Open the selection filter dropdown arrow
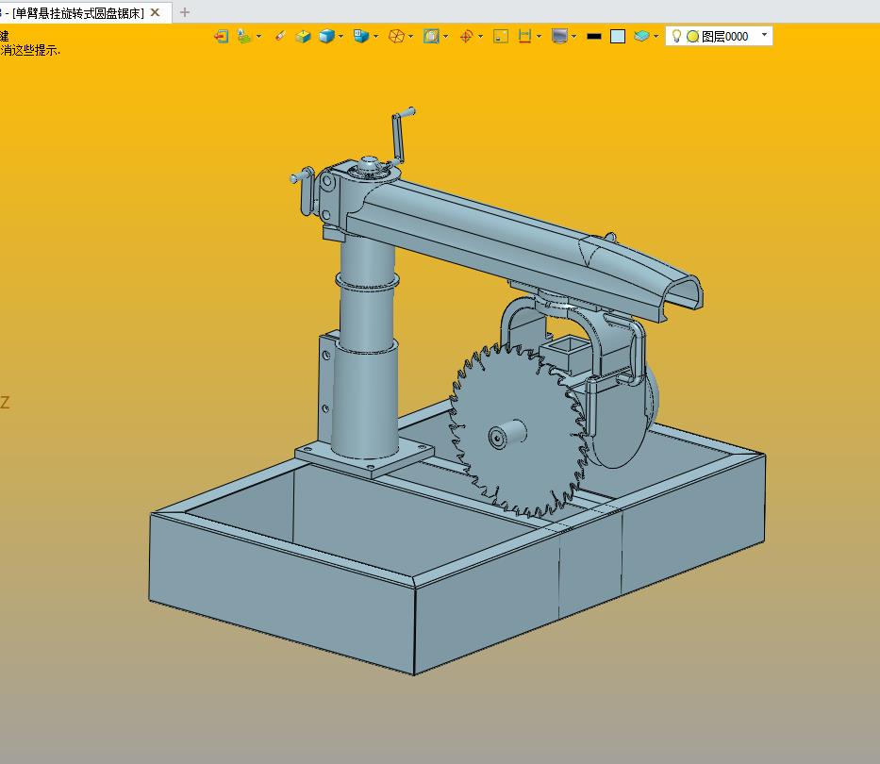The height and width of the screenshot is (764, 880). point(258,37)
